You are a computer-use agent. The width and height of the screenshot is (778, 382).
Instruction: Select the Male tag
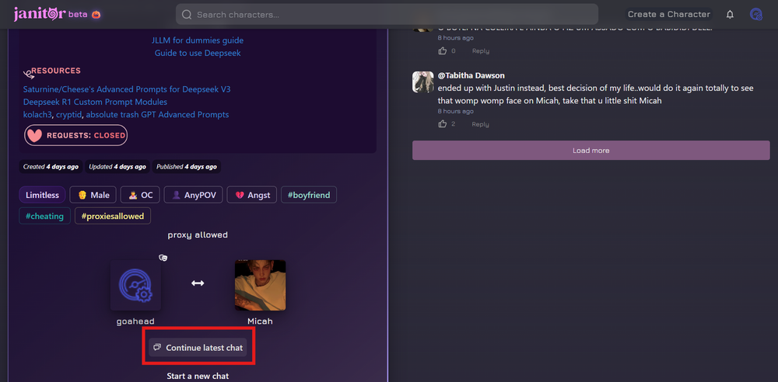pos(93,195)
